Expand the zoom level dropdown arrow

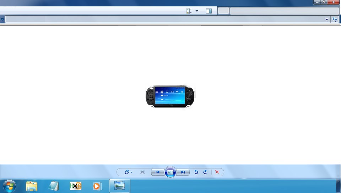pyautogui.click(x=131, y=172)
